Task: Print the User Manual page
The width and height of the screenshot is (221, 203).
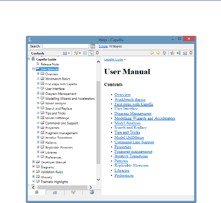Action: tap(185, 53)
